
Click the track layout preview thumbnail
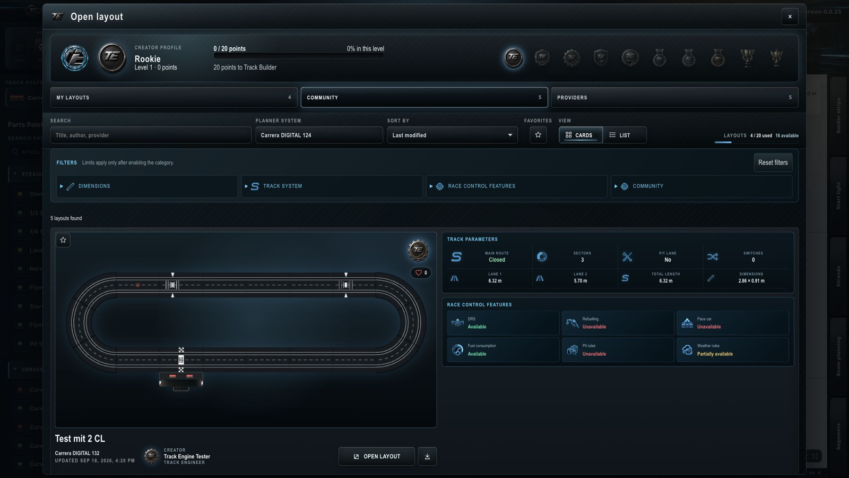246,329
